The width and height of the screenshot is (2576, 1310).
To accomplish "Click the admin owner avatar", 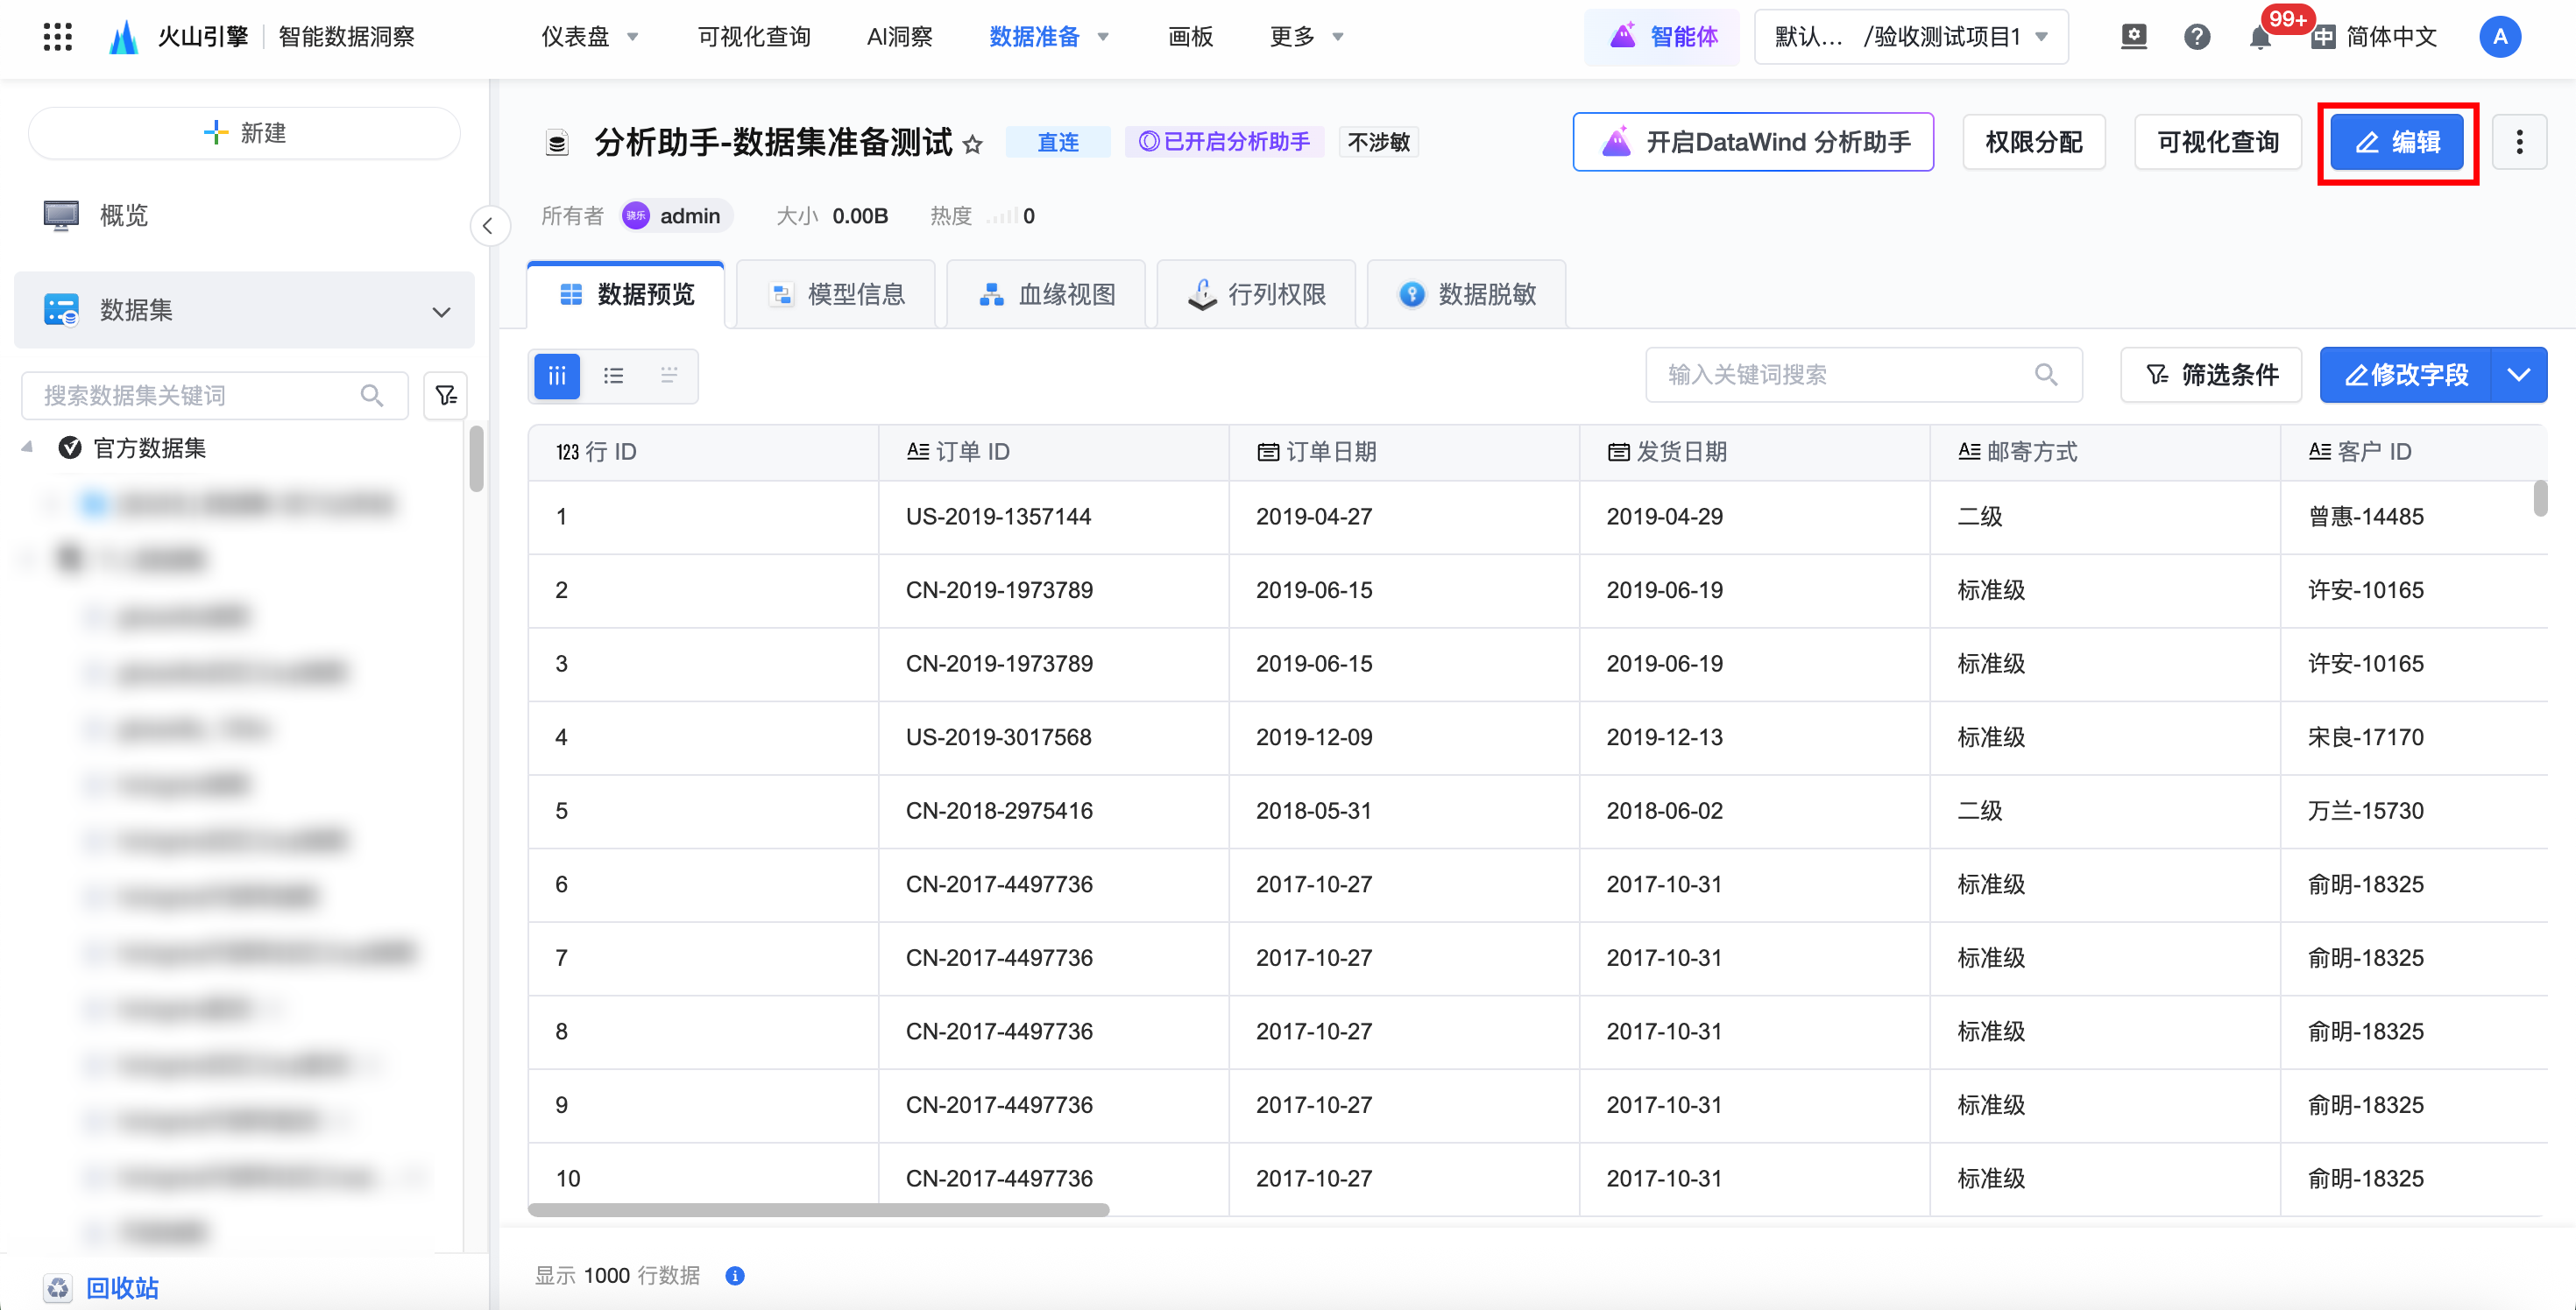I will (x=636, y=215).
